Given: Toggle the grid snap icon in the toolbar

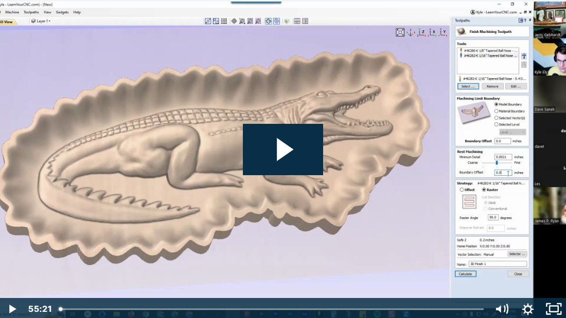Looking at the screenshot, I should [x=223, y=21].
